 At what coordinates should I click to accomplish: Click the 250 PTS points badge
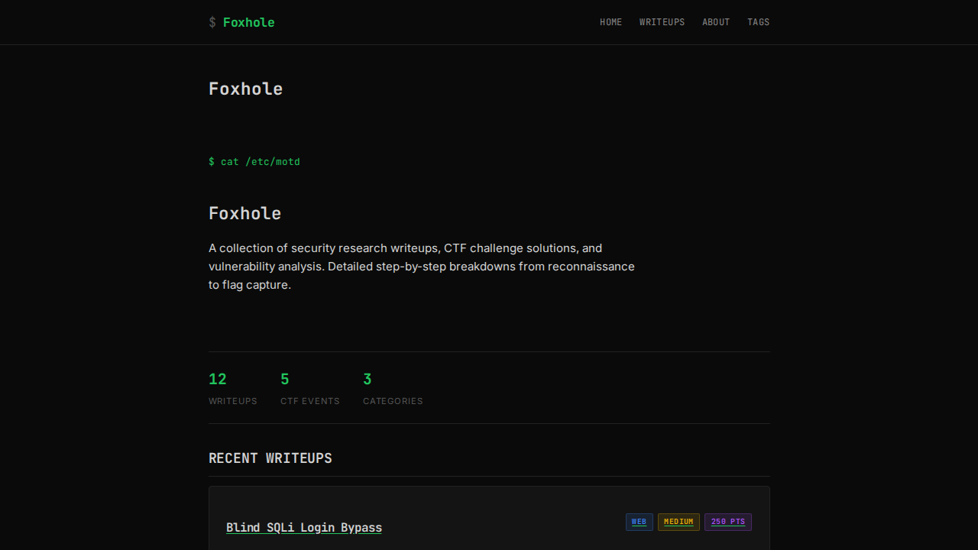pos(727,522)
